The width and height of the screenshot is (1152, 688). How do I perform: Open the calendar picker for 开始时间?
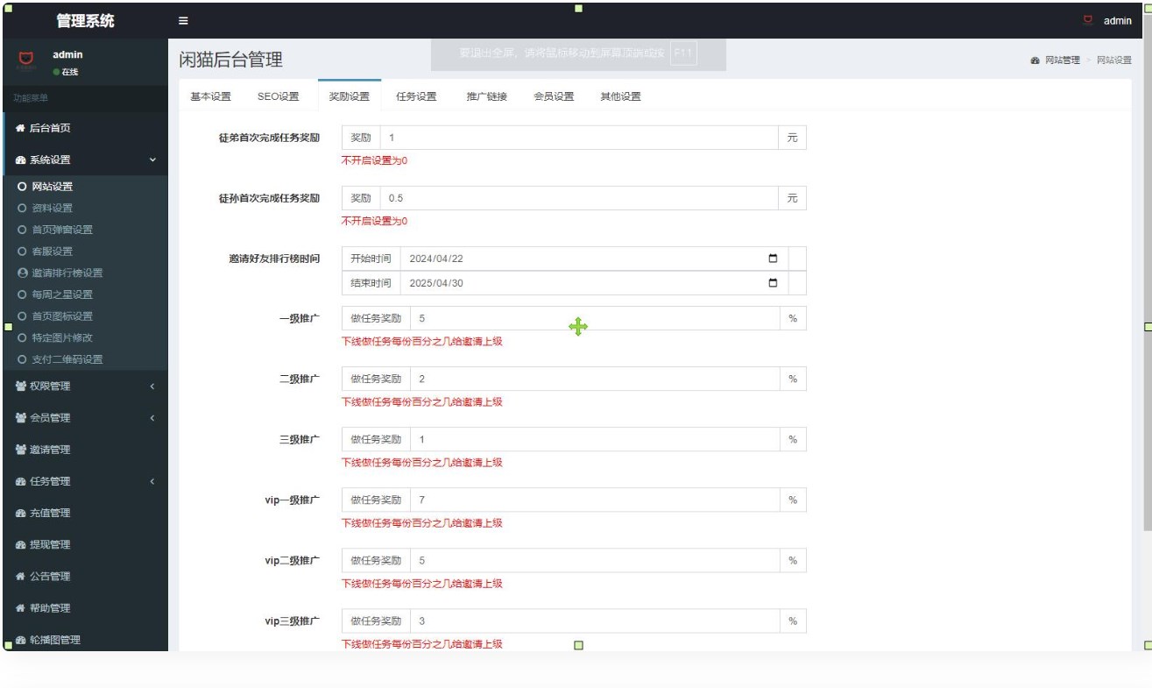[773, 259]
